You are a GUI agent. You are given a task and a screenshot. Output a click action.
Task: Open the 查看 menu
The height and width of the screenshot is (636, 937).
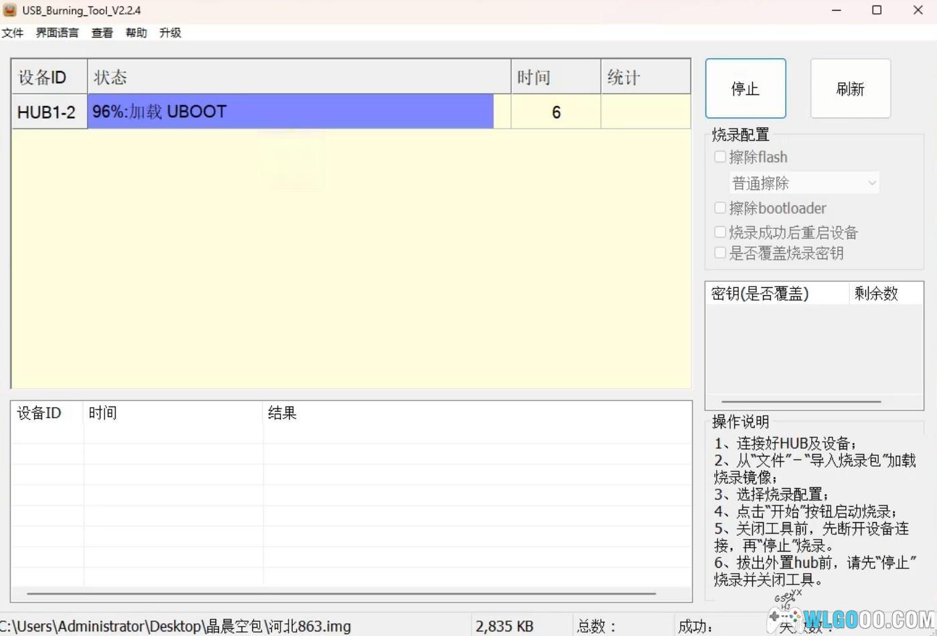click(102, 33)
